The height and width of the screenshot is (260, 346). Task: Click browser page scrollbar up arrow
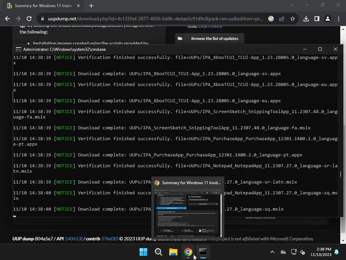(343, 29)
